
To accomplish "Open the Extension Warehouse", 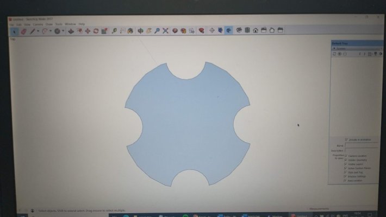I will [183, 31].
